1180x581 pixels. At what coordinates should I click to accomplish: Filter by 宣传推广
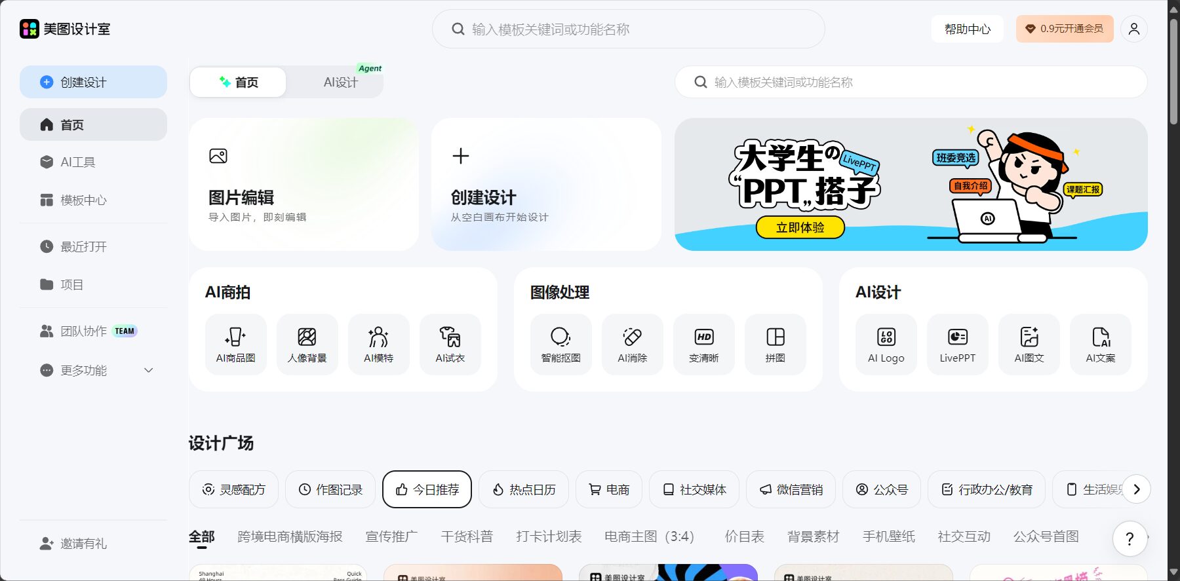pyautogui.click(x=391, y=536)
